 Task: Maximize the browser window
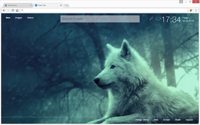(x=190, y=2)
